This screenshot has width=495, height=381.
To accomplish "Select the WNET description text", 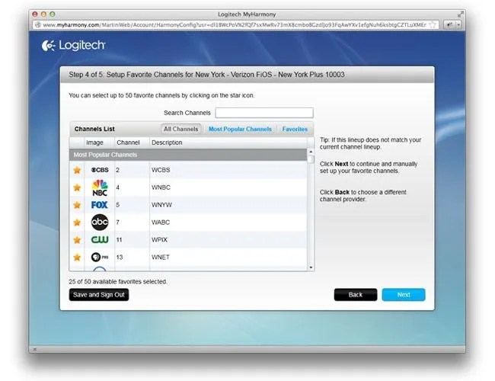I will tap(161, 257).
